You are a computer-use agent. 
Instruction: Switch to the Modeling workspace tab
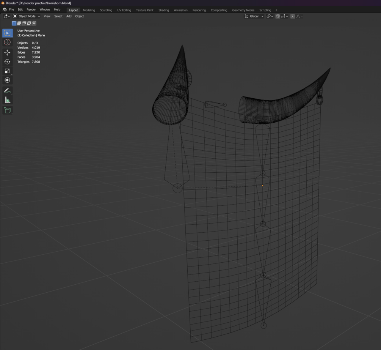89,10
